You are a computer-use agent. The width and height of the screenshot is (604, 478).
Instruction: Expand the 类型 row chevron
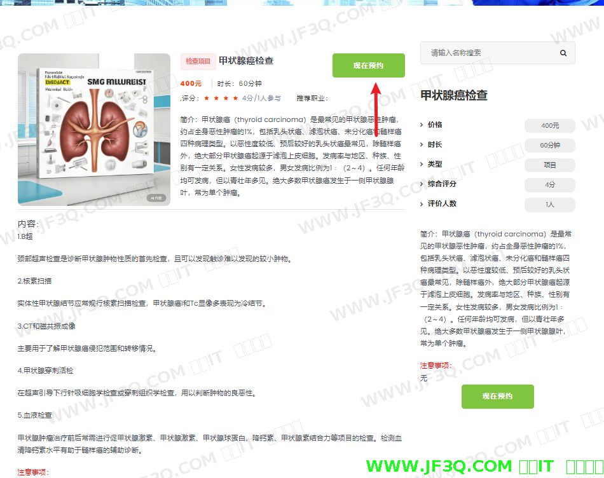[x=422, y=164]
